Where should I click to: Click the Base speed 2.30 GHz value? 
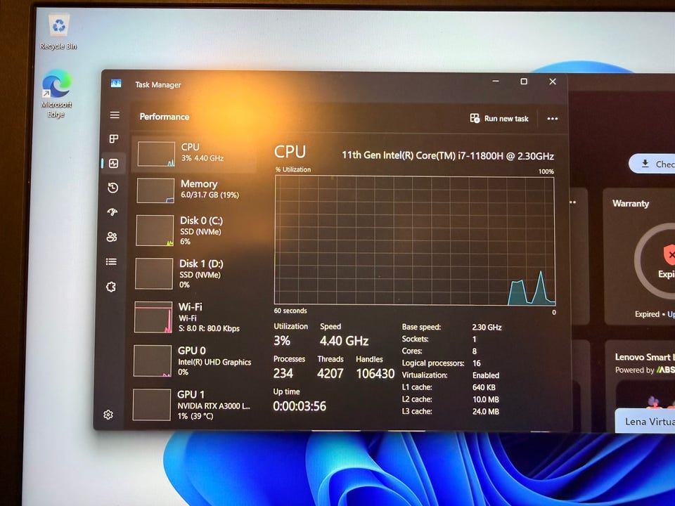487,327
